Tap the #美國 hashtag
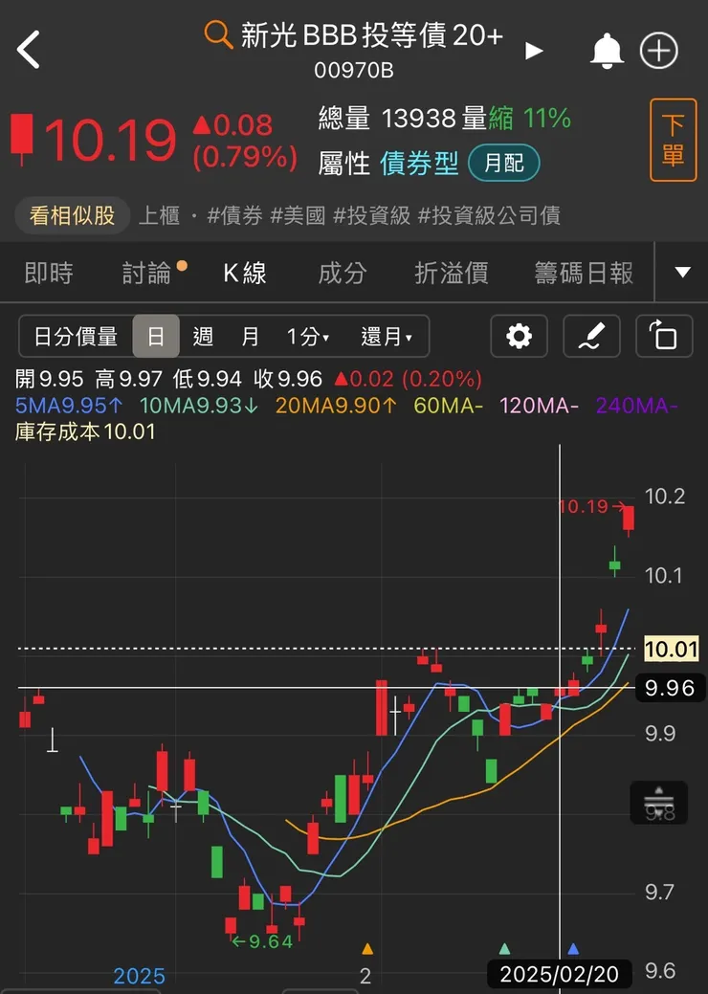This screenshot has width=708, height=994. click(x=298, y=215)
